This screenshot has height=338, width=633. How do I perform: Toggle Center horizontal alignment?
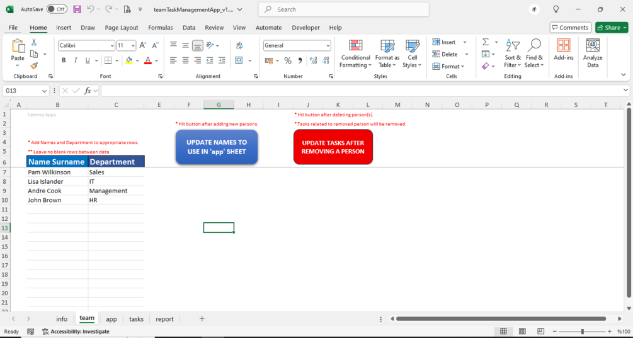pos(185,60)
